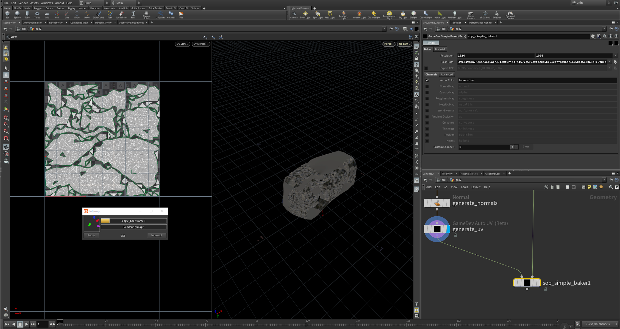The width and height of the screenshot is (620, 329).
Task: Select the Sphere shelf tool
Action: pyautogui.click(x=17, y=15)
